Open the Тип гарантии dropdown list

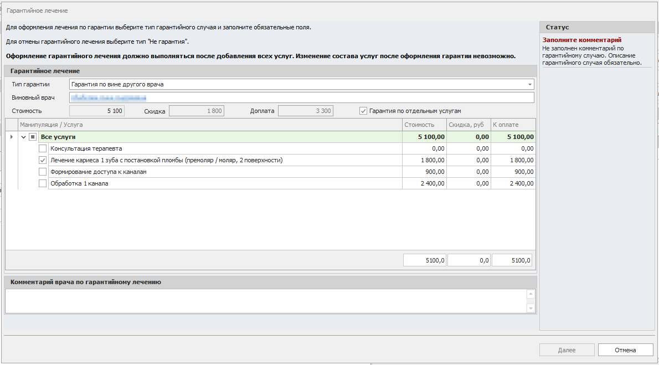click(530, 85)
